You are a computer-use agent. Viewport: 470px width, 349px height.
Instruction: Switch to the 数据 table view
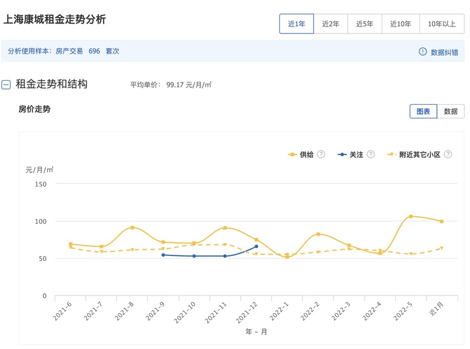coord(451,111)
